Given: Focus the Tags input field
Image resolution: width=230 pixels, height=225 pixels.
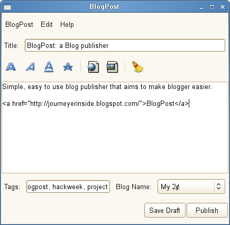Looking at the screenshot, I should coord(68,187).
